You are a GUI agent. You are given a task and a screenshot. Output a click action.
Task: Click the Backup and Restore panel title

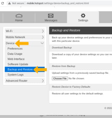pyautogui.click(x=66, y=30)
